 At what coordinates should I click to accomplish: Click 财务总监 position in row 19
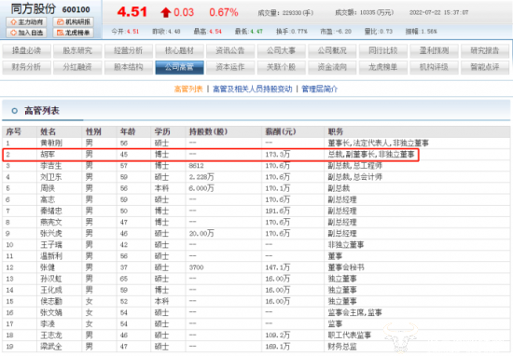pos(342,347)
